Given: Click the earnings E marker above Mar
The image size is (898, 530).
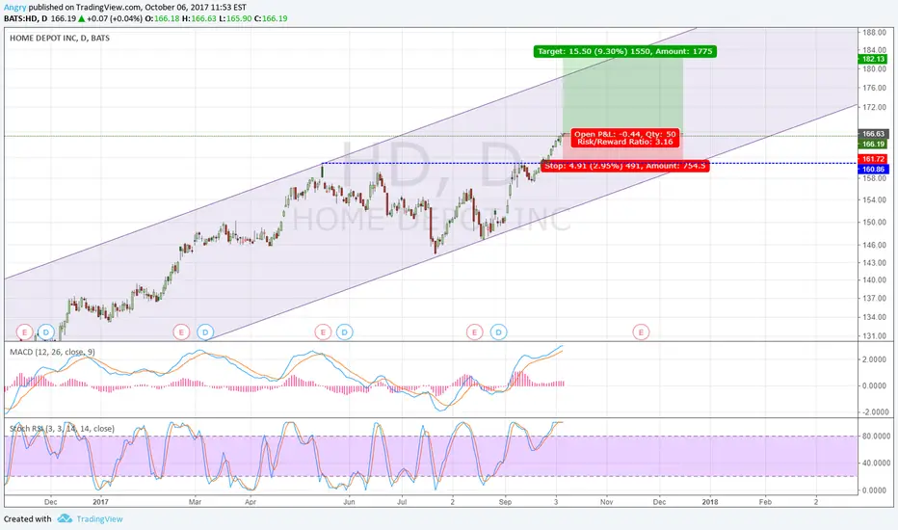Looking at the screenshot, I should click(x=181, y=331).
